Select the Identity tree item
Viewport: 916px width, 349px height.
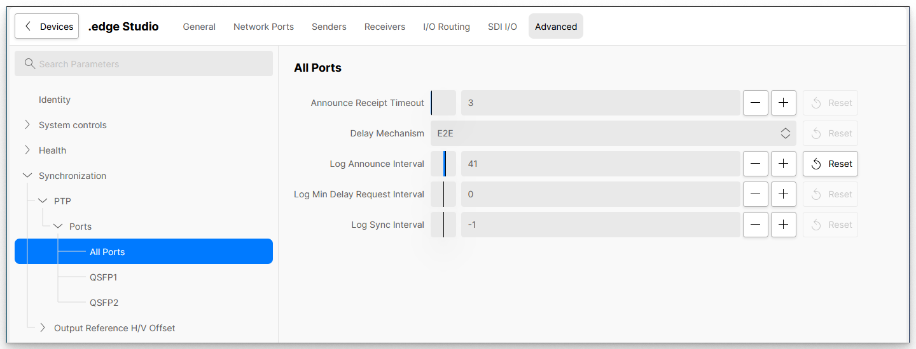55,100
